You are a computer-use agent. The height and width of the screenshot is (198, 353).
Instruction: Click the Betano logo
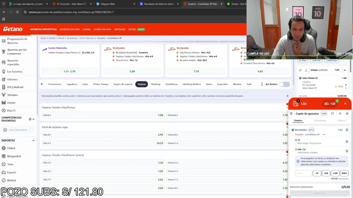coord(13,29)
